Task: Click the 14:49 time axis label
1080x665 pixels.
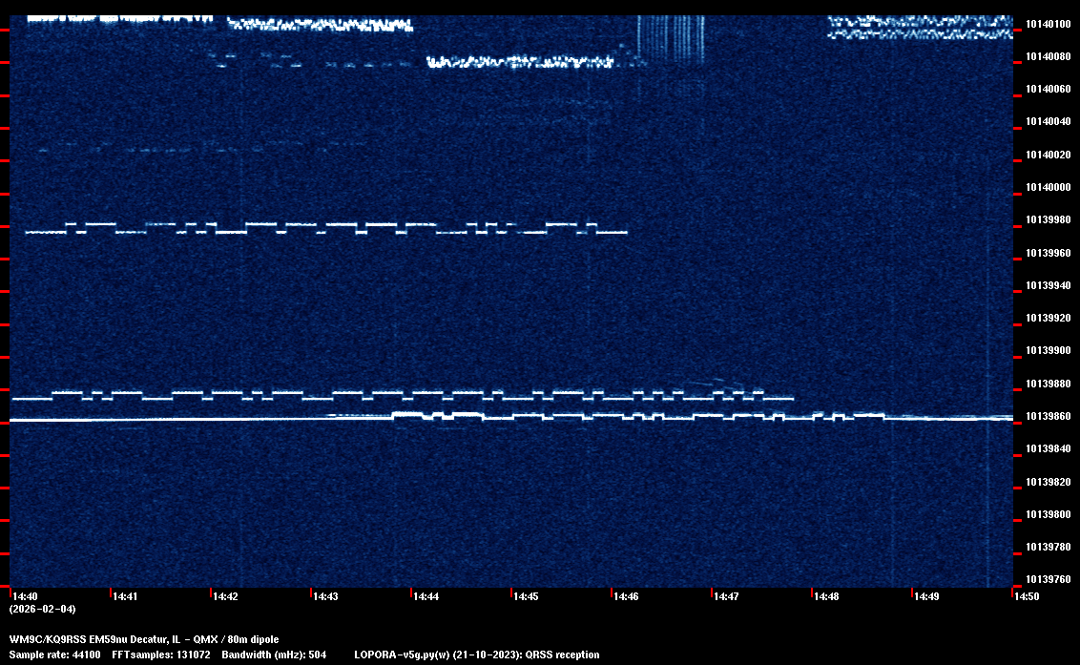Action: [926, 596]
